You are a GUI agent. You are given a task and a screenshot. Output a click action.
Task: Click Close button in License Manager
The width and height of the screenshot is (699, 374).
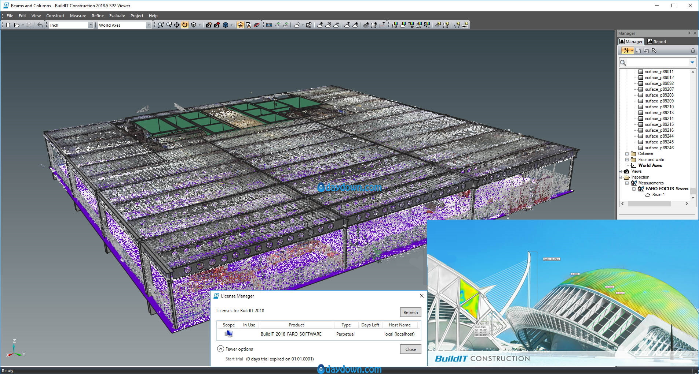click(410, 349)
